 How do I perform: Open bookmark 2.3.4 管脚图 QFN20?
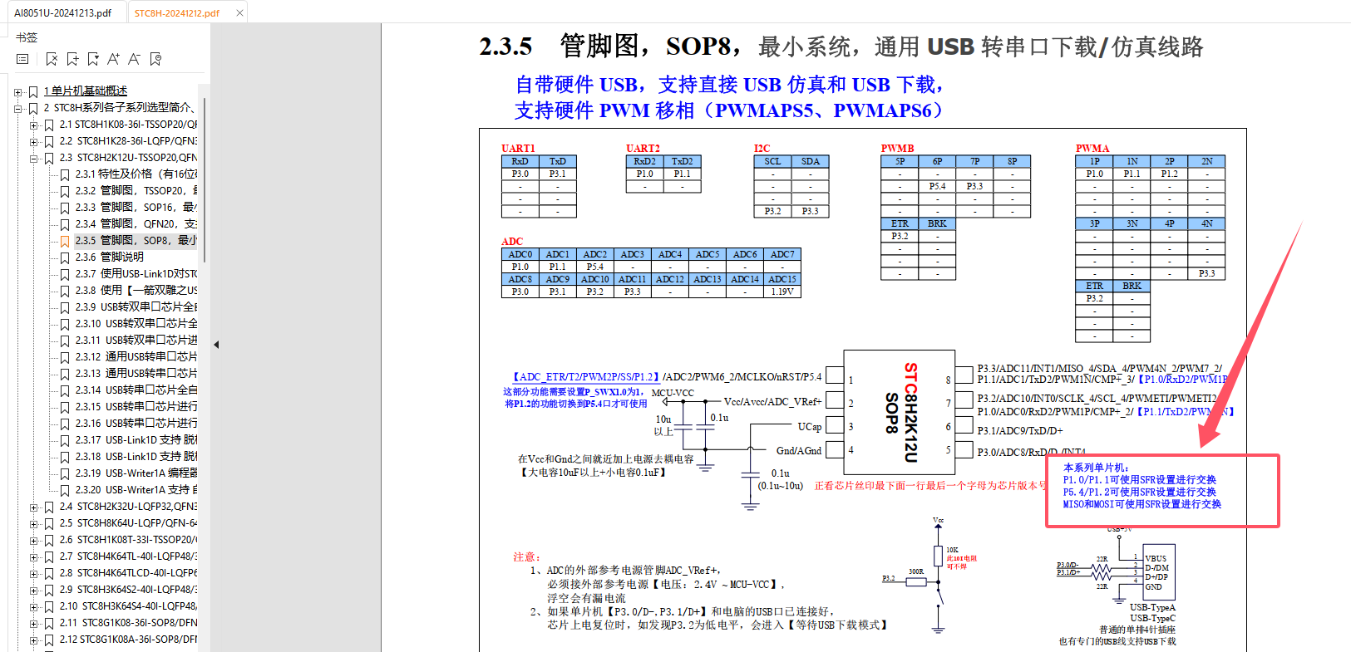[x=136, y=224]
